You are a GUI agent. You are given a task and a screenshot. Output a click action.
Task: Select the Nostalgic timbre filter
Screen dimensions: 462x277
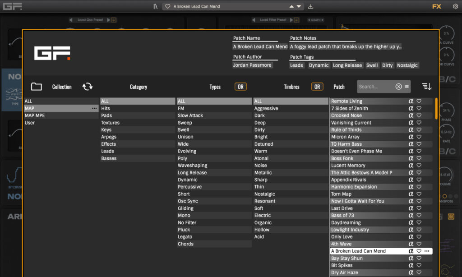click(x=266, y=194)
